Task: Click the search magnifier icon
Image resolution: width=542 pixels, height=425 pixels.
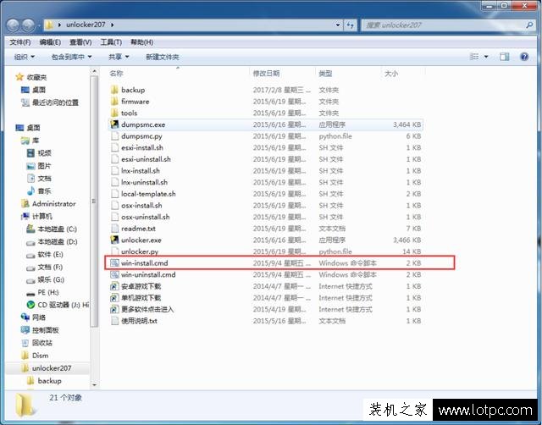Action: coord(529,25)
